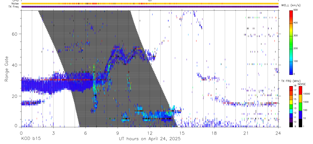The width and height of the screenshot is (313, 144).
Task: Click the yellow Noise strip bar
Action: (150, 4)
